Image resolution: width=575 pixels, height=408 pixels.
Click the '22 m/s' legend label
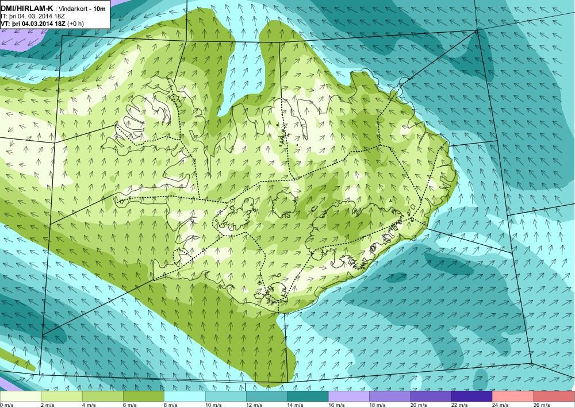point(460,405)
